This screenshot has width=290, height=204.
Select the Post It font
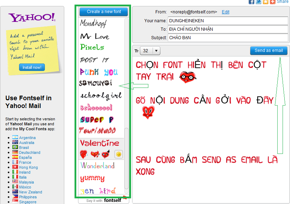95,60
